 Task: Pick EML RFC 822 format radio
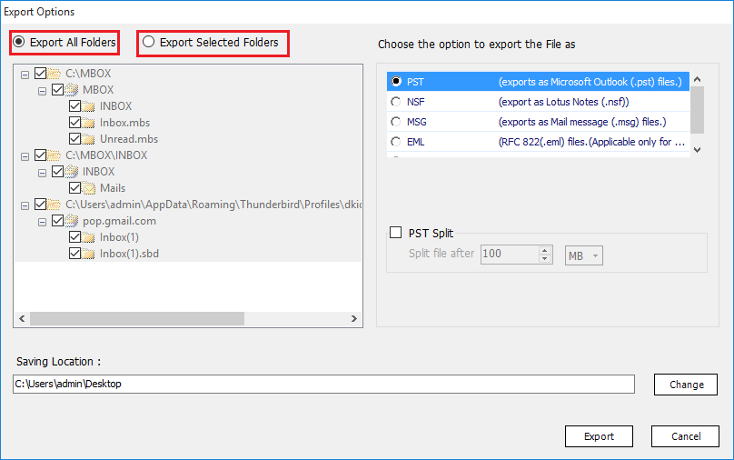tap(396, 142)
